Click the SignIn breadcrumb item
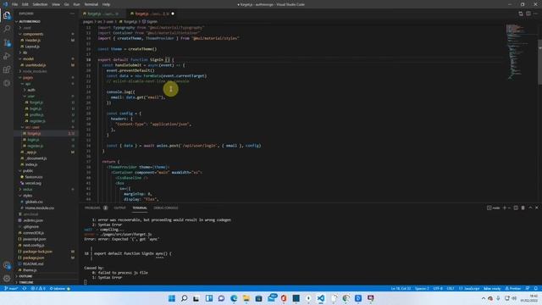 click(150, 21)
